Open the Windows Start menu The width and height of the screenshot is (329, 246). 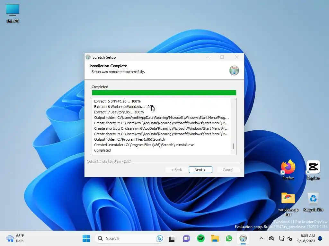86,238
